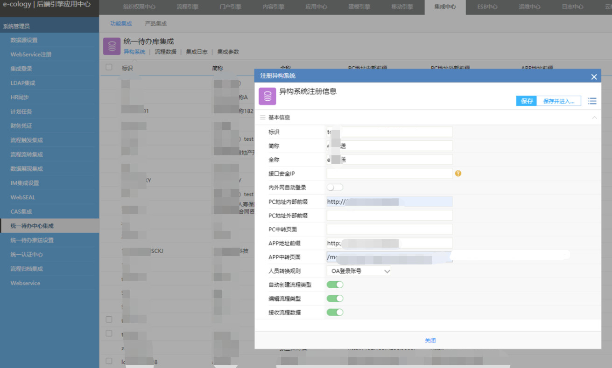Click the purple database icon in dialog header

(x=267, y=97)
